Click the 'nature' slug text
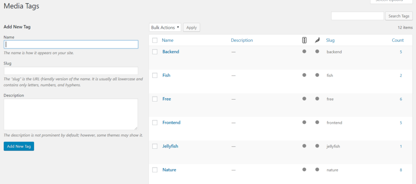This screenshot has width=416, height=184. (x=332, y=170)
